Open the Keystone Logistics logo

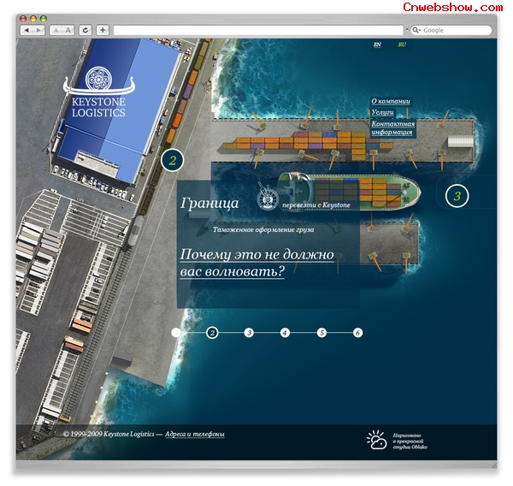[98, 92]
